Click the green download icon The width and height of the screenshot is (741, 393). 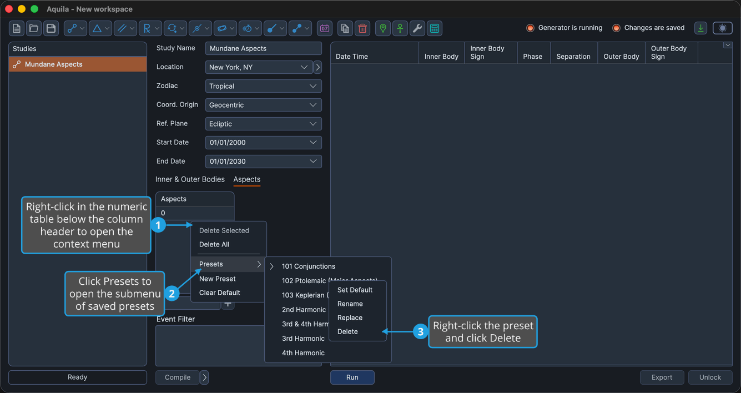click(x=701, y=28)
